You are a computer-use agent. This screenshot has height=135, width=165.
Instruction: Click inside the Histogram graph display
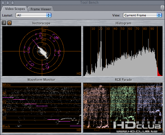pyautogui.click(x=123, y=51)
